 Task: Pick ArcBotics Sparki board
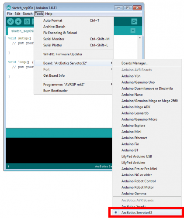pyautogui.click(x=147, y=206)
